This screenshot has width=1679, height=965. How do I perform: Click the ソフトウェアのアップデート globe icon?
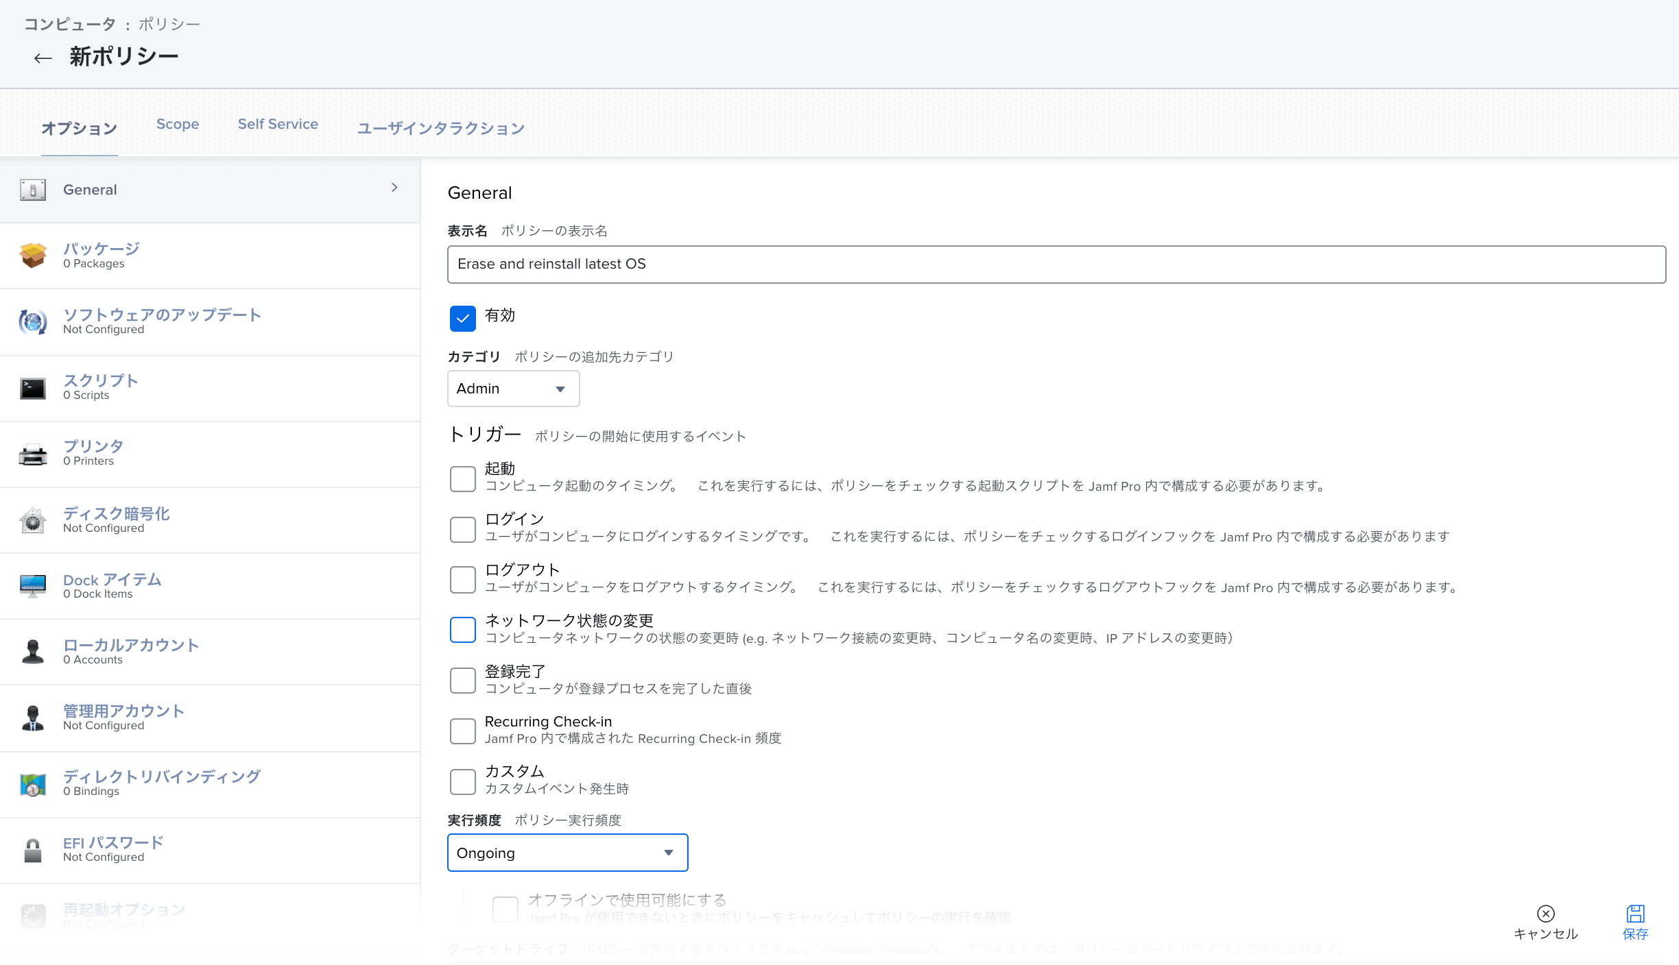(x=33, y=321)
